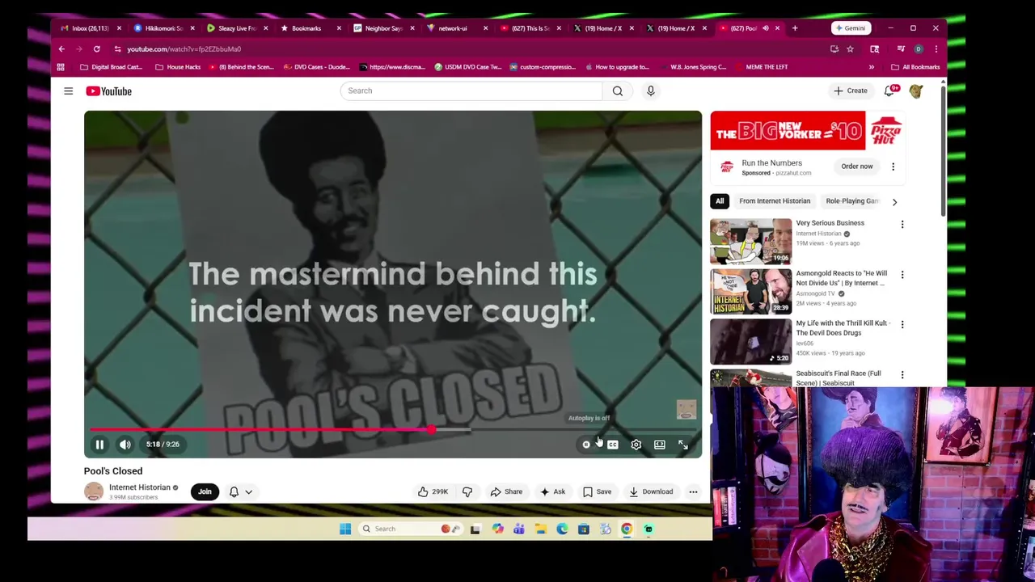1035x582 pixels.
Task: Expand the All Bookmarks folder
Action: pos(915,67)
